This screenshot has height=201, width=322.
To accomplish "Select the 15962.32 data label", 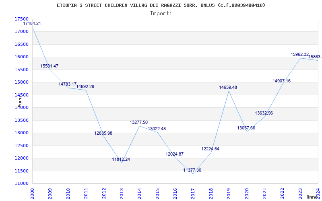I will click(x=300, y=55).
